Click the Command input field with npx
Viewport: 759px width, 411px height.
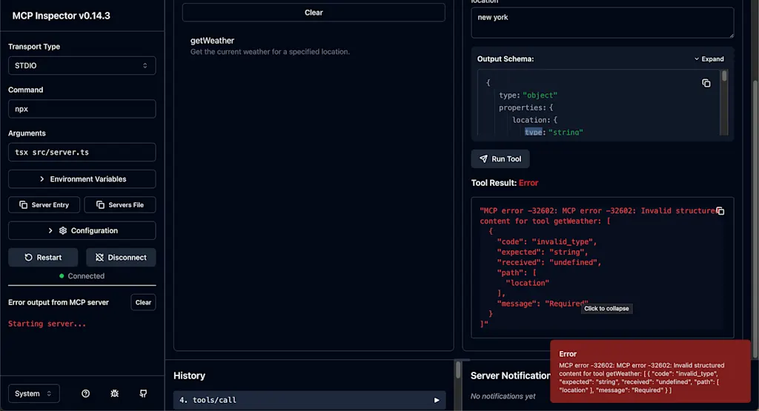[82, 110]
